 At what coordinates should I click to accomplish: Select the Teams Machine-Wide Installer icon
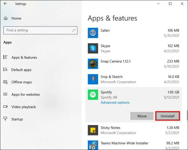pos(93,145)
